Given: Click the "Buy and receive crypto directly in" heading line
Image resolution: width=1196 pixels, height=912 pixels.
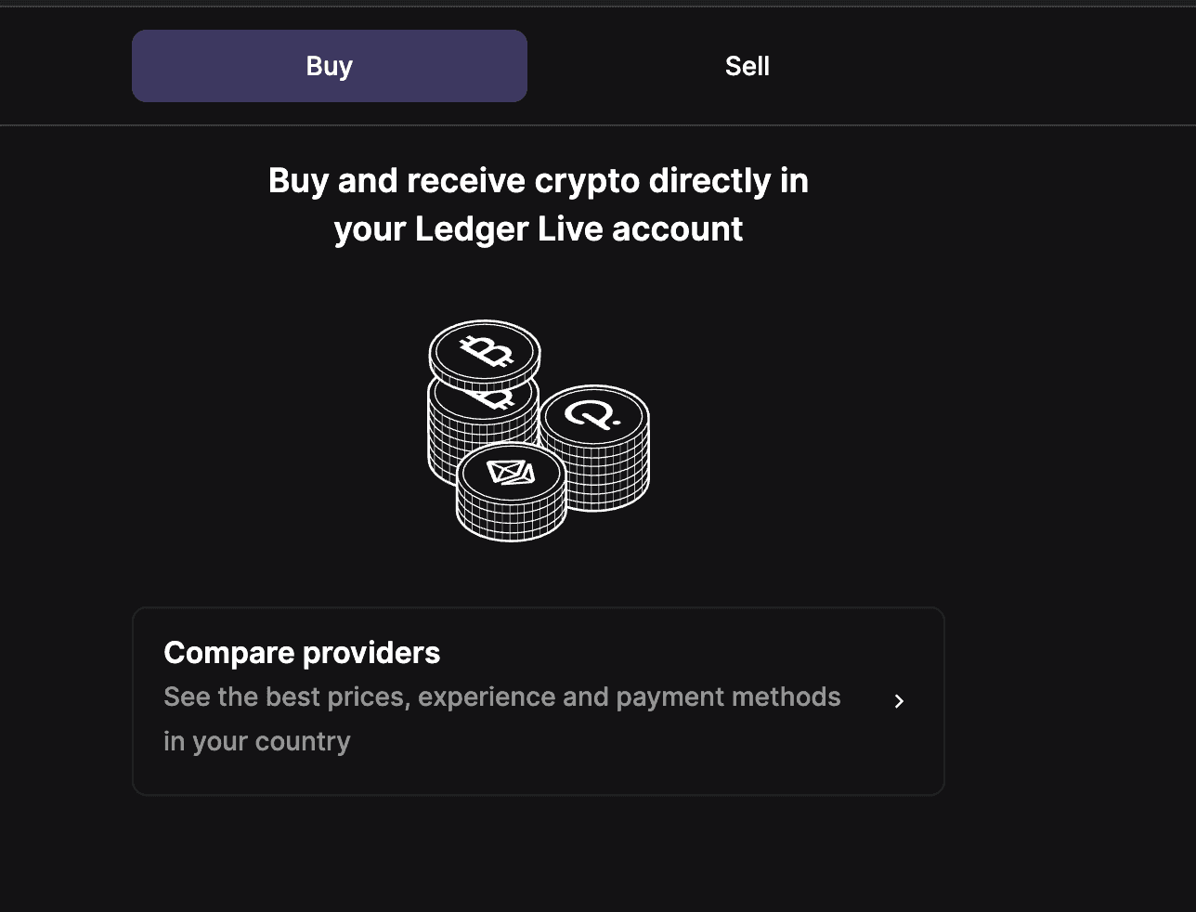Looking at the screenshot, I should click(x=538, y=180).
